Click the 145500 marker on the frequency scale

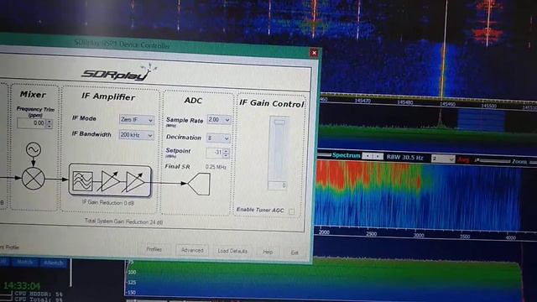click(488, 106)
